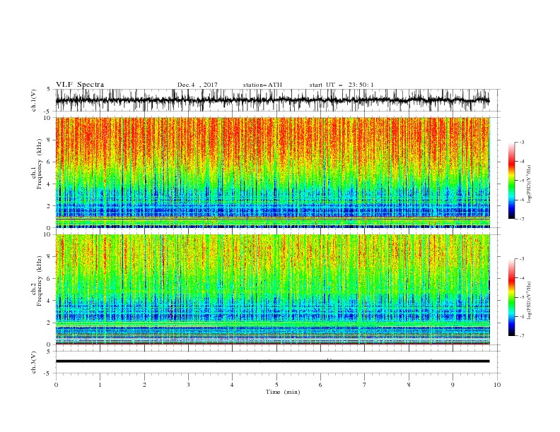The image size is (560, 432).
Task: Click the "-7" tick on lower color bar
Action: pyautogui.click(x=521, y=335)
